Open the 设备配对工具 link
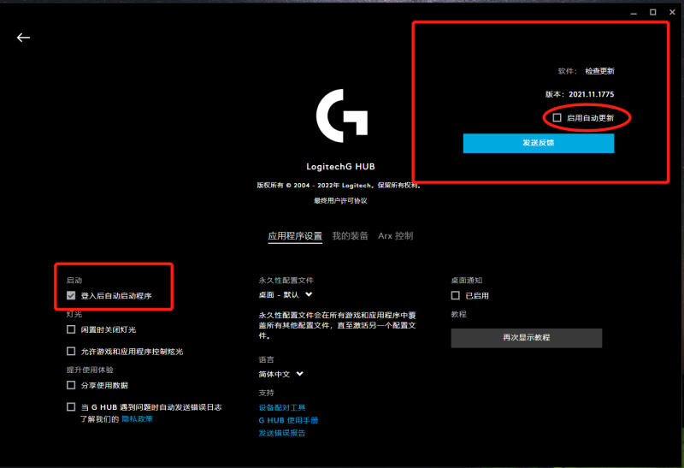This screenshot has height=468, width=684. tap(282, 408)
